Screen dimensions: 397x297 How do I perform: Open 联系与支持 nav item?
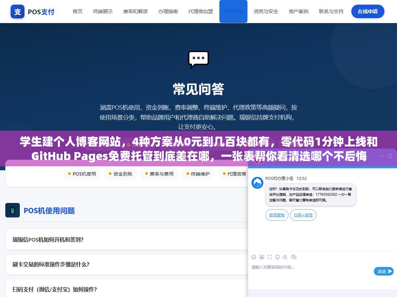[x=331, y=12]
